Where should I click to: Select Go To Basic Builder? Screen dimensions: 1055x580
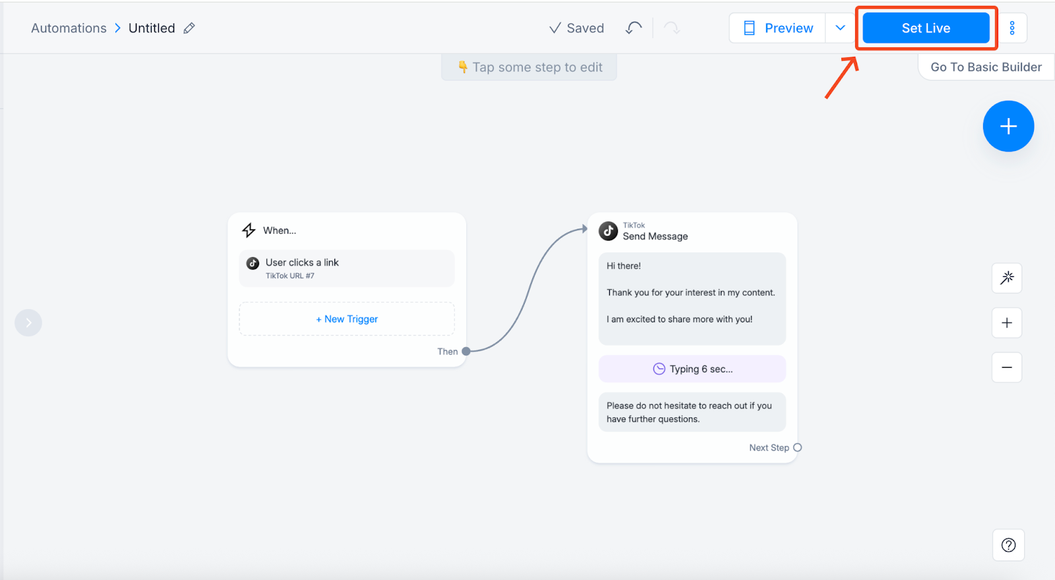tap(986, 67)
